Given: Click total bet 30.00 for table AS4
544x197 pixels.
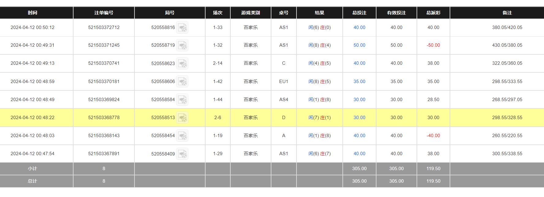Looking at the screenshot, I should click(359, 100).
